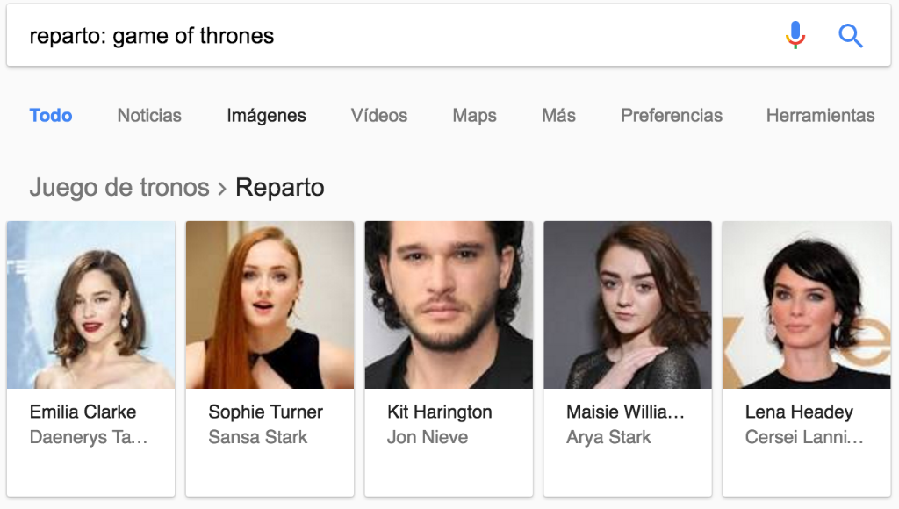
Task: Go to the Vídeos tab
Action: pyautogui.click(x=379, y=115)
